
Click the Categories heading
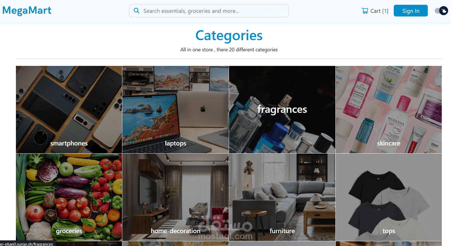(229, 35)
